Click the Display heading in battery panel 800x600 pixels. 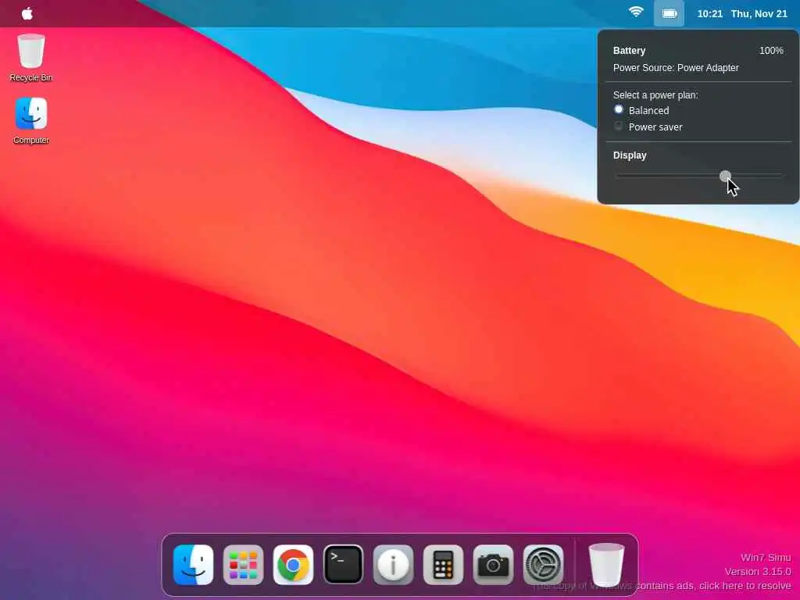pos(630,155)
